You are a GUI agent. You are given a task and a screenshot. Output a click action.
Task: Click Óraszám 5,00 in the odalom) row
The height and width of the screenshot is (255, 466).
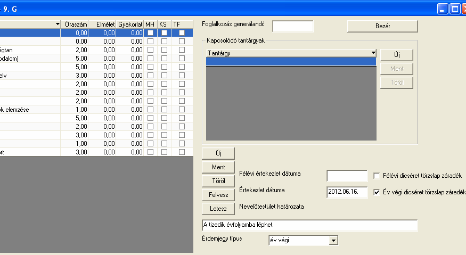pos(75,58)
